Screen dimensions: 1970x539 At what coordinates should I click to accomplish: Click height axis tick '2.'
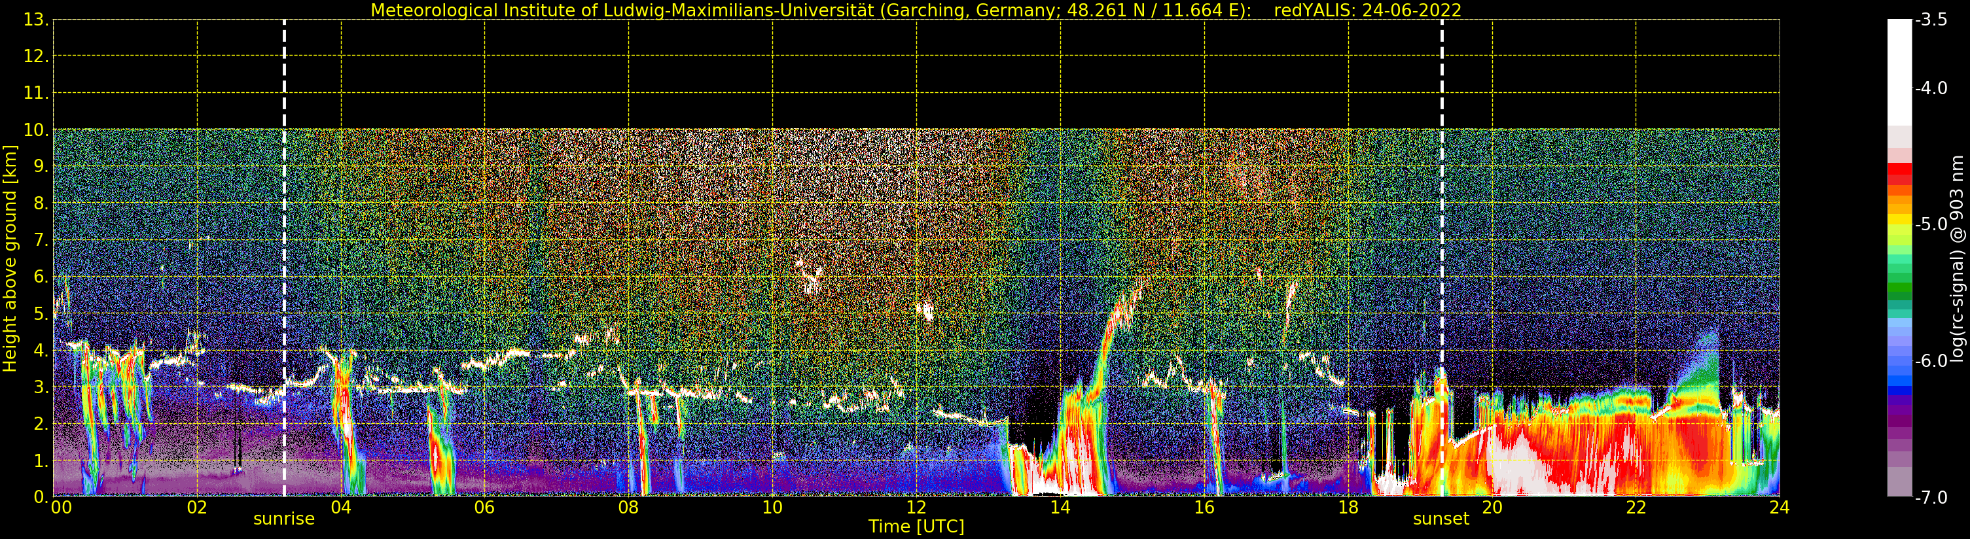click(x=41, y=424)
